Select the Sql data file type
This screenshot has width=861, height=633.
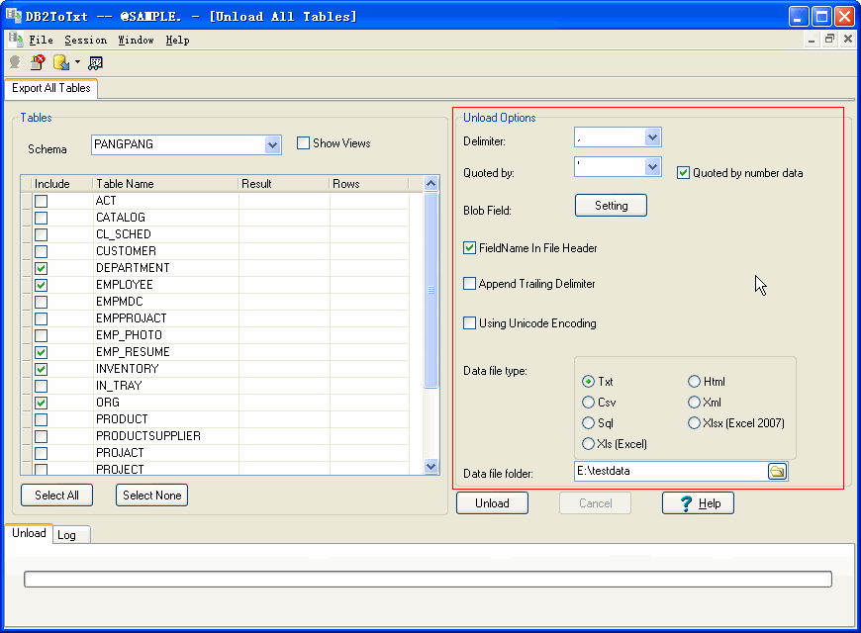588,423
